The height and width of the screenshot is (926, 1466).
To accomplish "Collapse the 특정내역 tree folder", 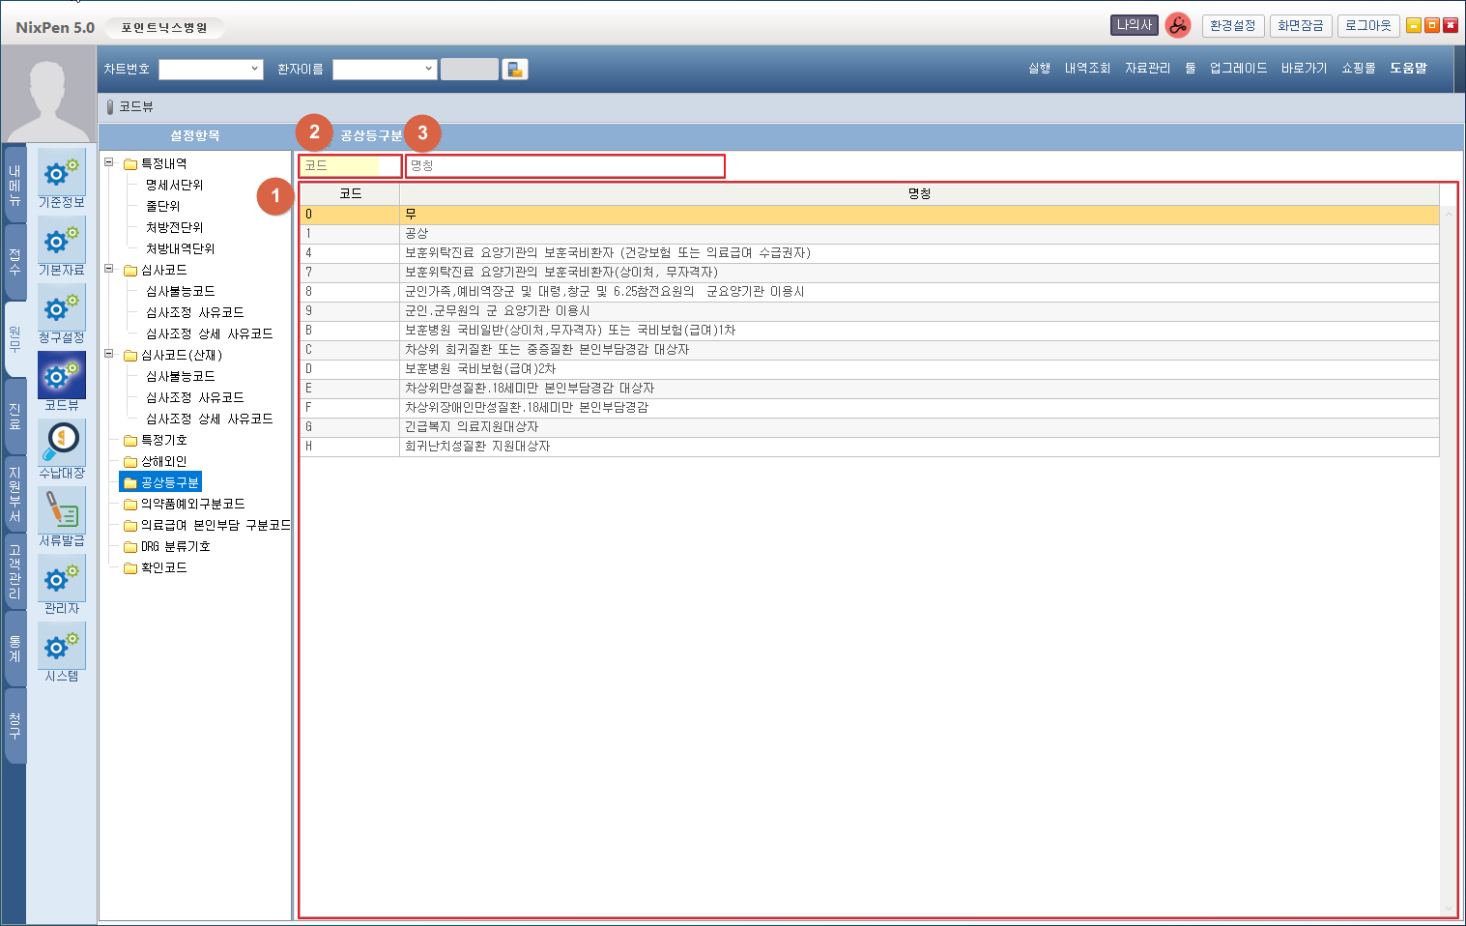I will tap(109, 163).
